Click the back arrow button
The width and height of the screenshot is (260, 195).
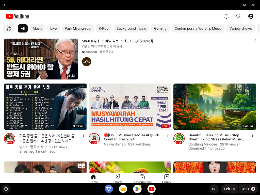tap(5, 5)
